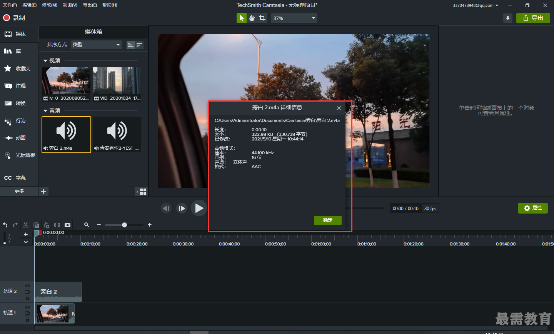Expand the track options chevron below add-track
Screen dimensions: 554x334
coord(26,242)
